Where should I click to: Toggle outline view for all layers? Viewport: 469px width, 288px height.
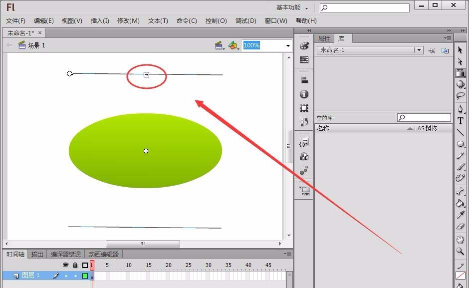click(85, 265)
